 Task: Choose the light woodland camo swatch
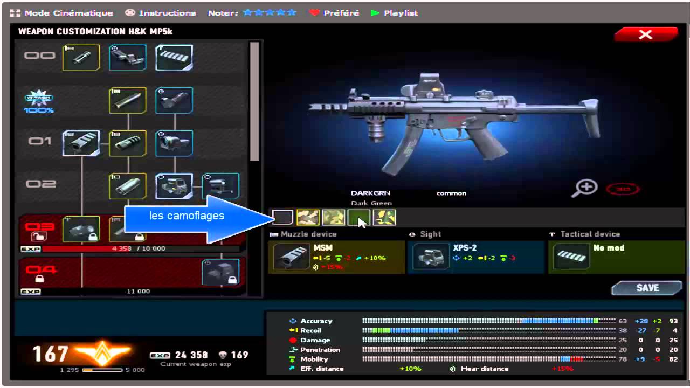[x=333, y=217]
